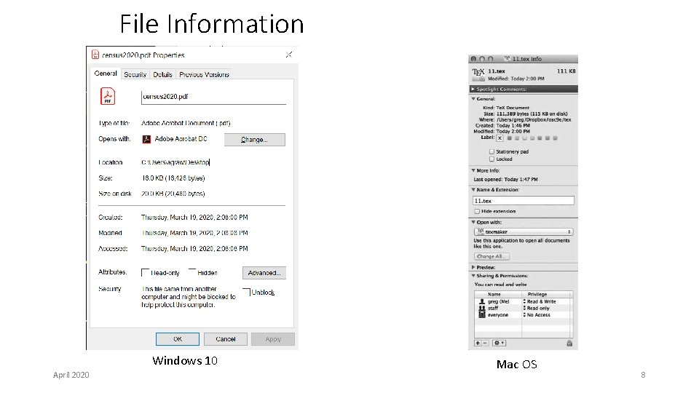This screenshot has height=393, width=699.
Task: Collapse the General section in Info window
Action: (x=473, y=99)
